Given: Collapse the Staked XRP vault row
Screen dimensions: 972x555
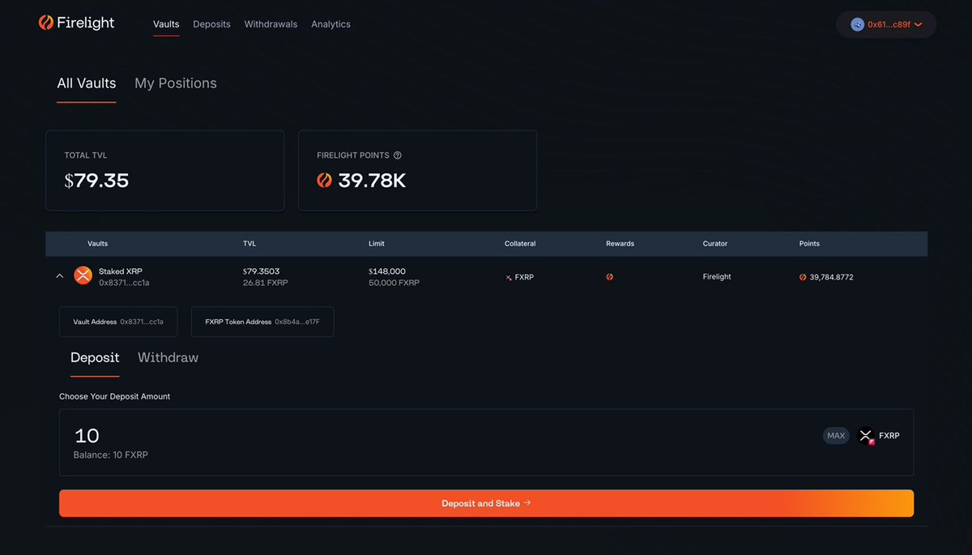Looking at the screenshot, I should point(59,275).
